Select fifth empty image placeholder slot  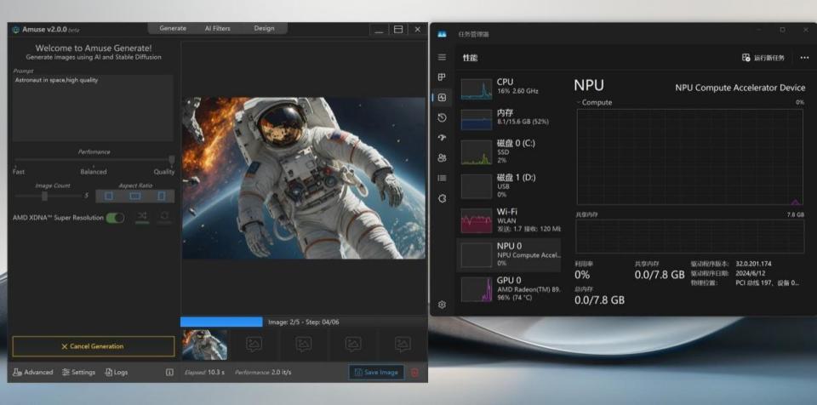(402, 344)
